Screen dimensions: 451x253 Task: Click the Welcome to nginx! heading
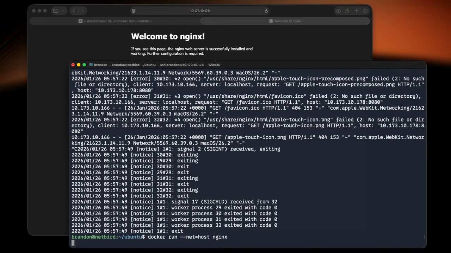click(168, 37)
